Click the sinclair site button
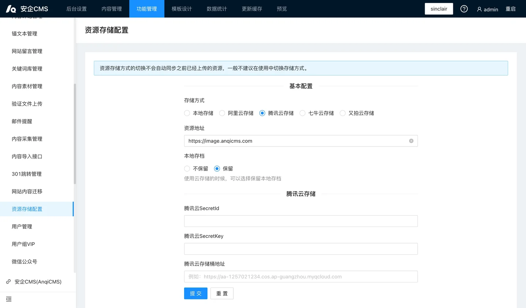The width and height of the screenshot is (526, 308). pos(439,8)
